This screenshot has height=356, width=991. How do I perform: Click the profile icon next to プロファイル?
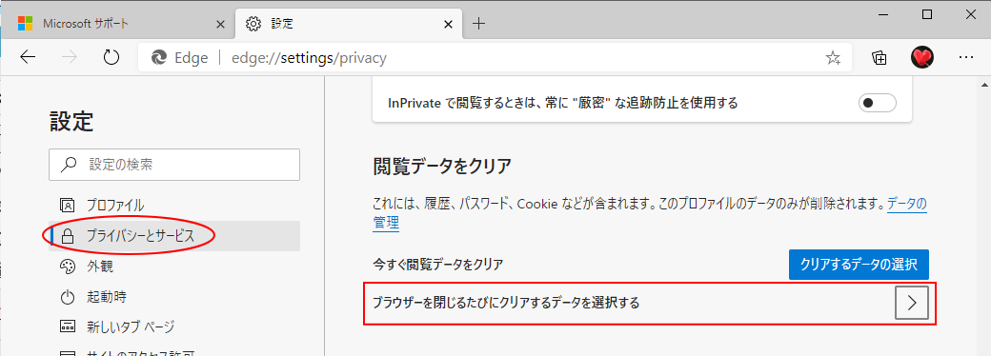(x=67, y=206)
